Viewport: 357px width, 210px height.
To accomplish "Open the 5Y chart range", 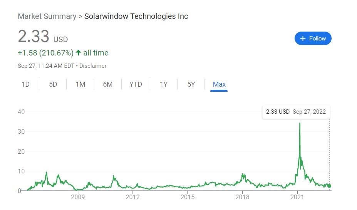I will click(x=191, y=84).
